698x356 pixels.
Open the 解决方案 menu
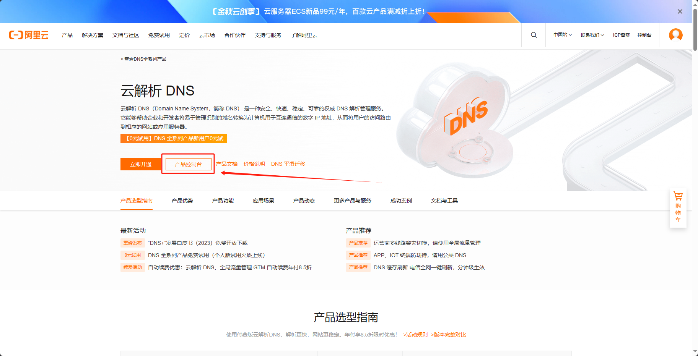(x=93, y=35)
